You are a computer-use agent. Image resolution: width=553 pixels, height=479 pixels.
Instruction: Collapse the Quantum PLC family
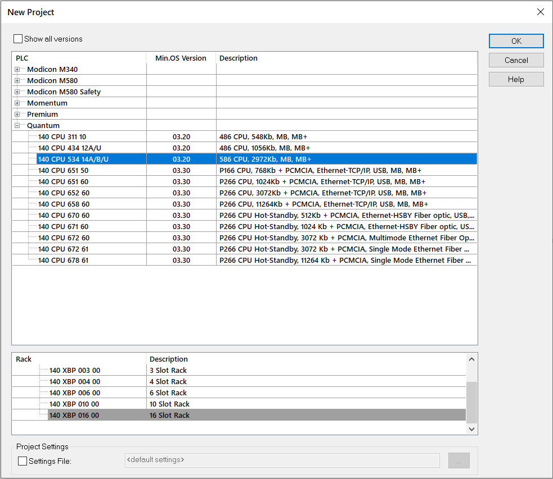(17, 126)
